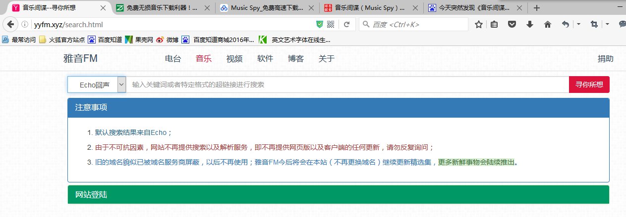Focus the keyword search input field
The image size is (626, 217).
pos(347,85)
